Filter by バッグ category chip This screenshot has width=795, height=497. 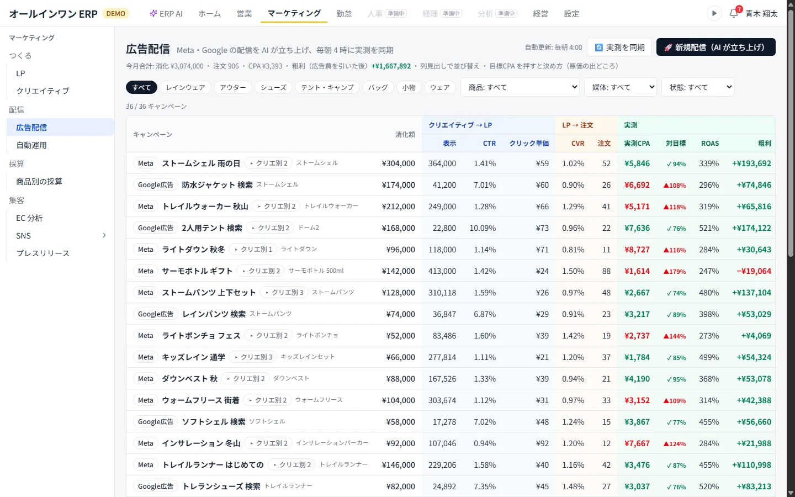(378, 87)
